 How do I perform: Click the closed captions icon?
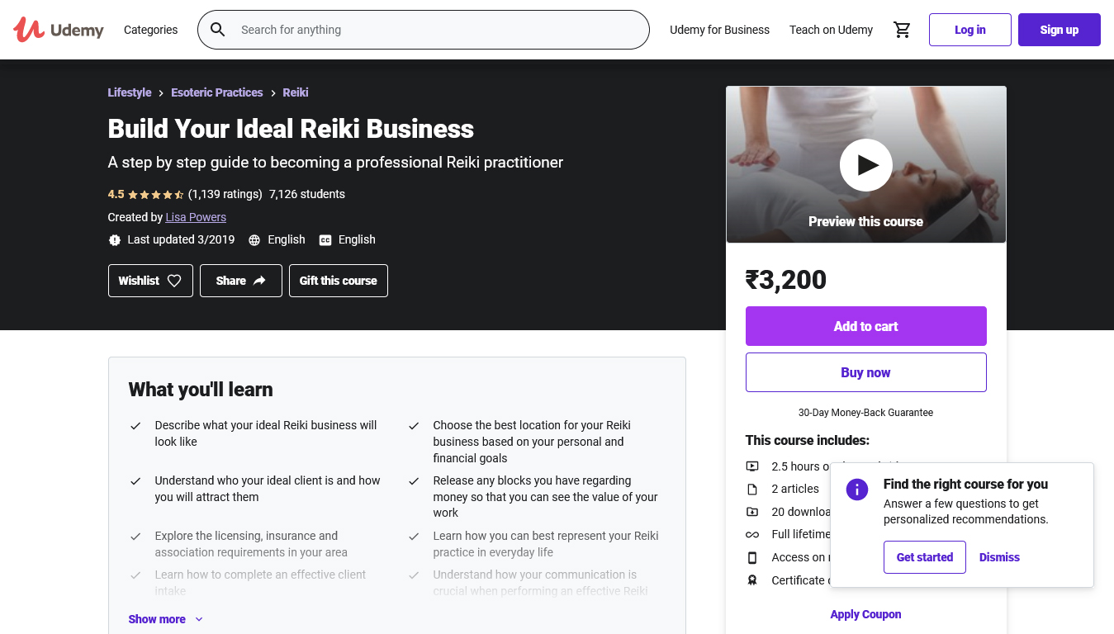[325, 240]
